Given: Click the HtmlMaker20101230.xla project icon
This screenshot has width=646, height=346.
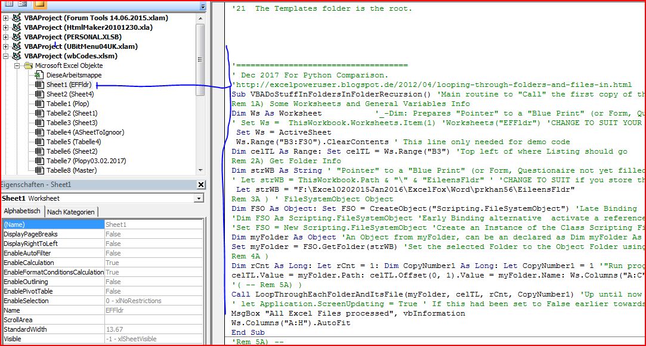Looking at the screenshot, I should click(x=17, y=27).
